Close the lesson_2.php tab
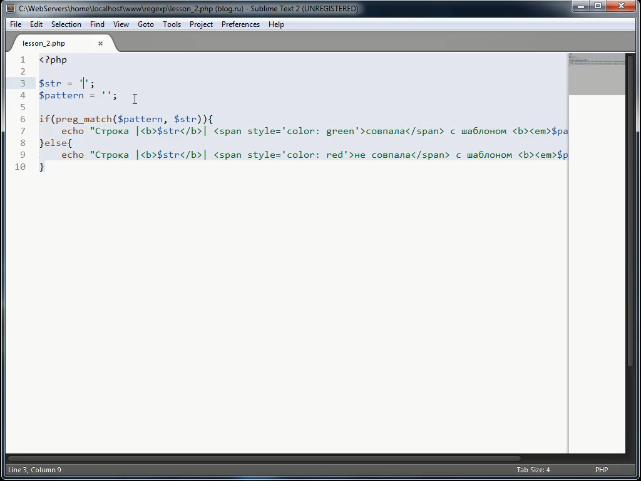Image resolution: width=641 pixels, height=481 pixels. tap(100, 43)
